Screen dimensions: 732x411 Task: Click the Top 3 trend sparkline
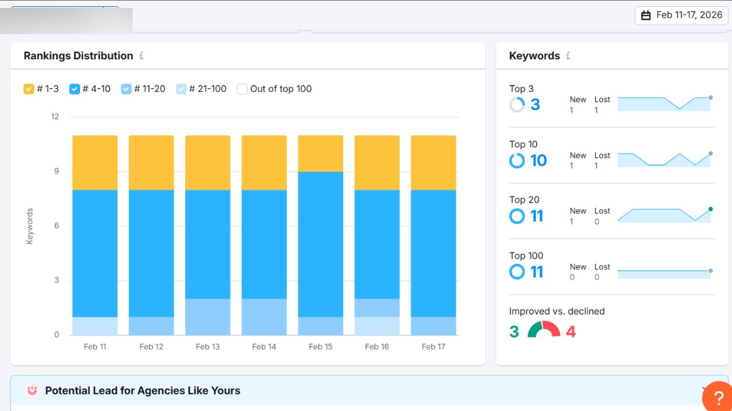pyautogui.click(x=665, y=103)
